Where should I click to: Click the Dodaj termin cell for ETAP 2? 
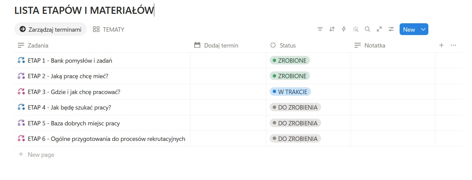click(x=228, y=76)
